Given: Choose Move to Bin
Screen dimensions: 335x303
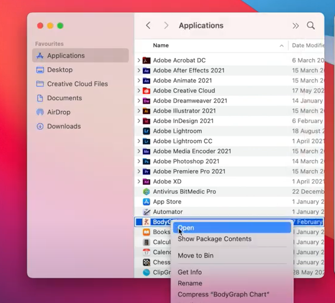Looking at the screenshot, I should click(x=195, y=255).
